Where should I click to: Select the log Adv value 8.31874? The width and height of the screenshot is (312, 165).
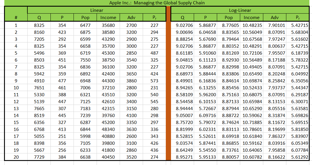[277, 116]
